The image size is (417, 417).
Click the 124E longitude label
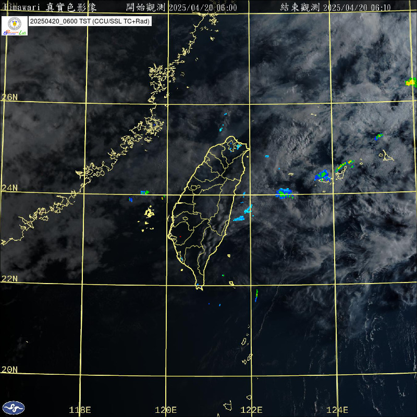tap(337, 410)
